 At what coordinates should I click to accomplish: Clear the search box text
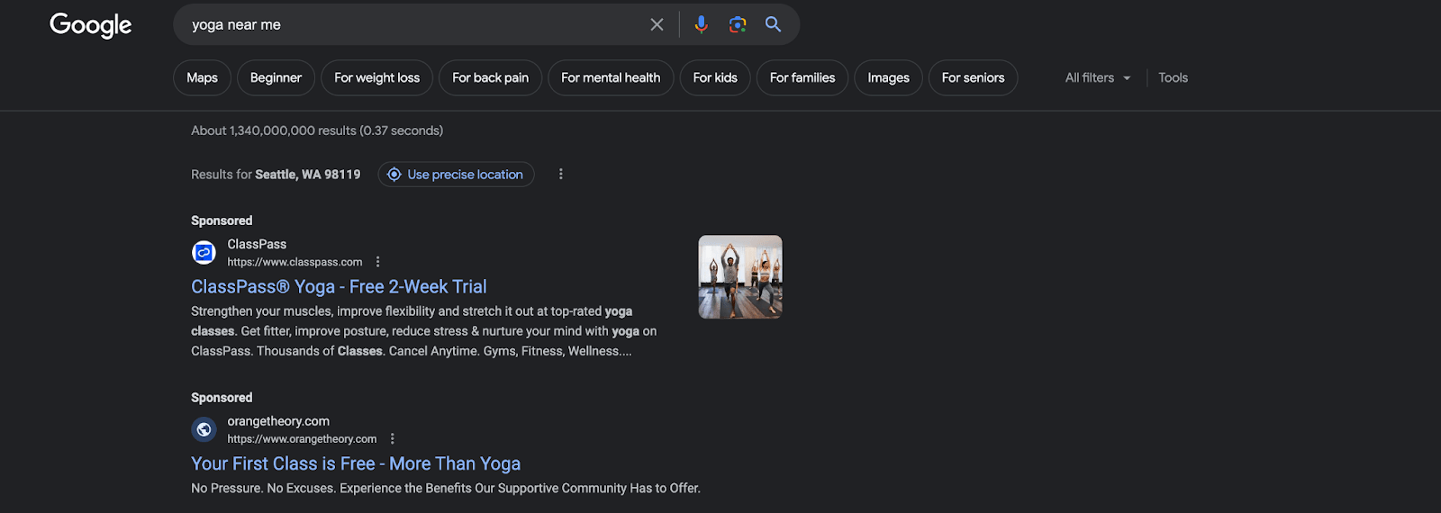coord(657,25)
